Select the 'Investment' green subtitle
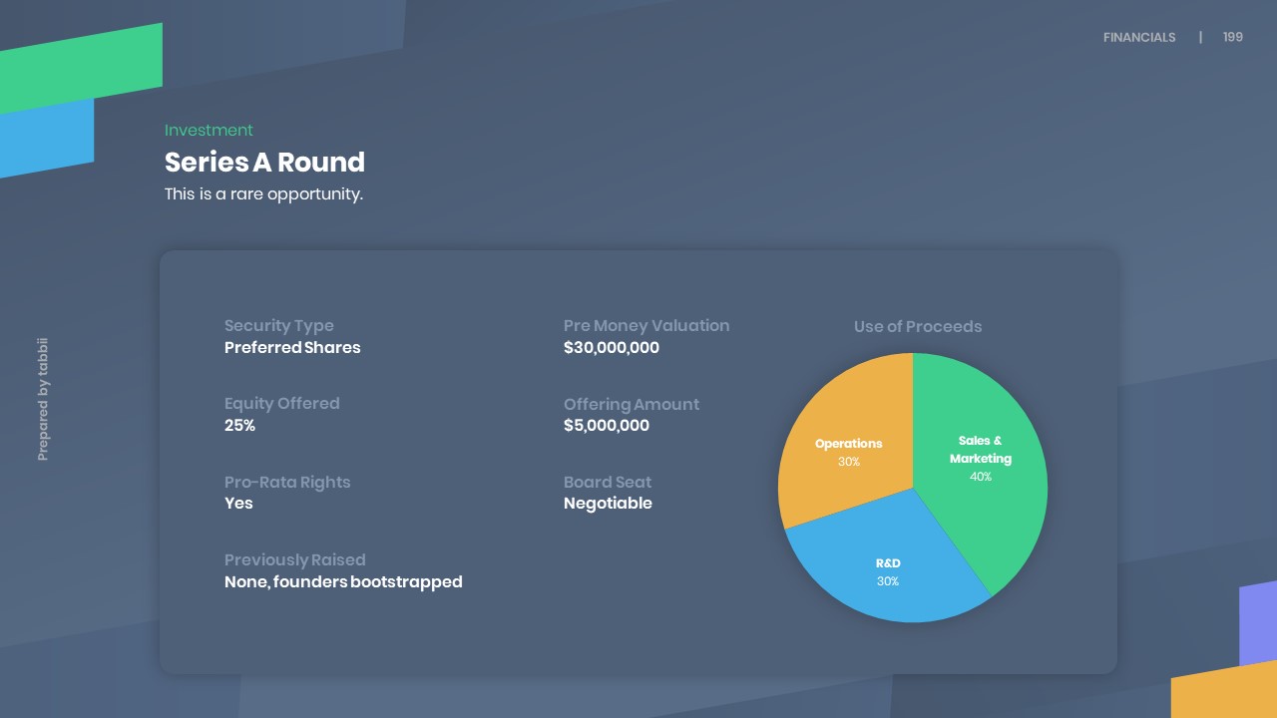Viewport: 1277px width, 718px height. tap(209, 130)
